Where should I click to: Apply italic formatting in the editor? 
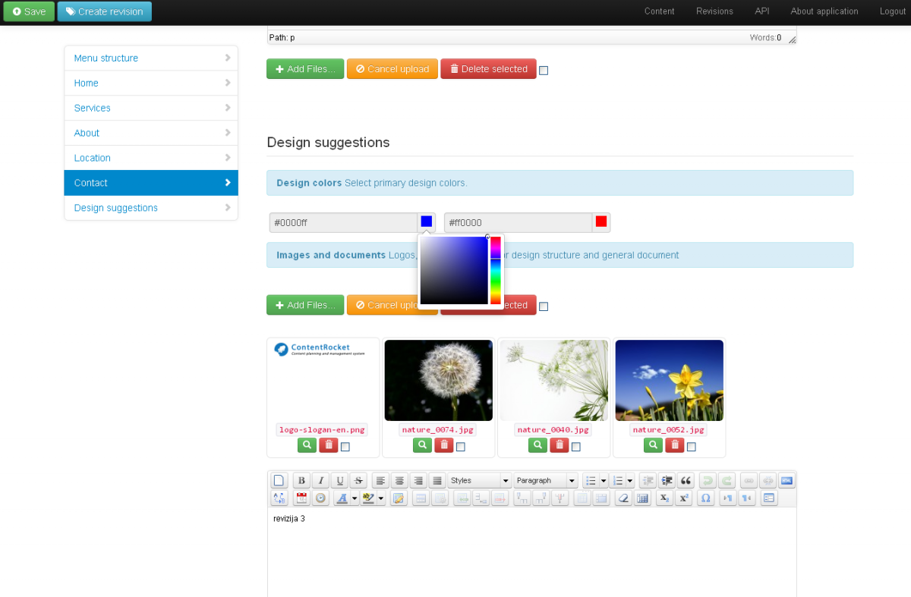click(x=320, y=480)
